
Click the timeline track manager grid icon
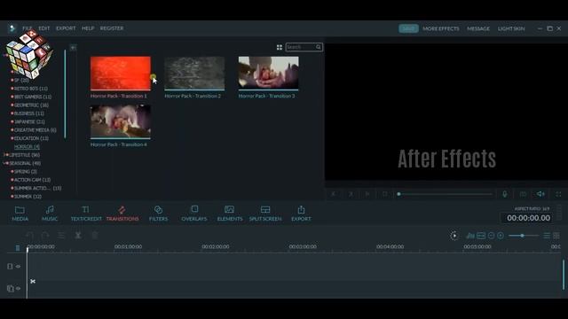(556, 236)
